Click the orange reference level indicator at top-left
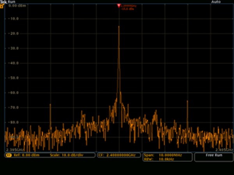Image resolution: width=234 pixels, height=175 pixels. pos(2,6)
